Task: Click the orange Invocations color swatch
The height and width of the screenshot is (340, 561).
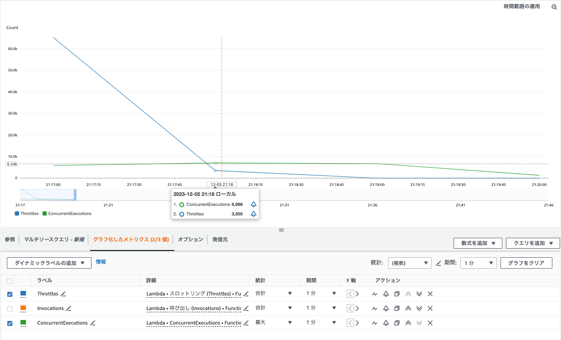Action: 23,308
